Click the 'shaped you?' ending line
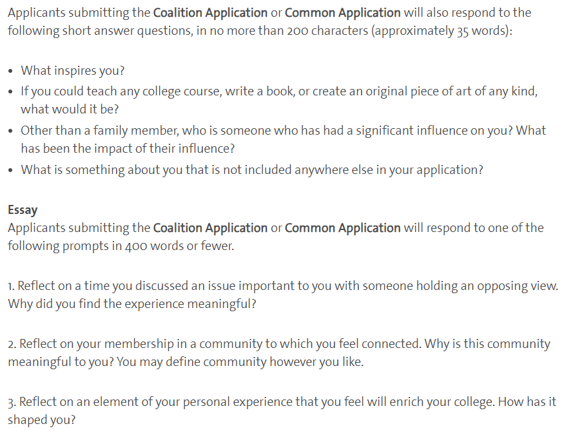The image size is (564, 433). 42,419
